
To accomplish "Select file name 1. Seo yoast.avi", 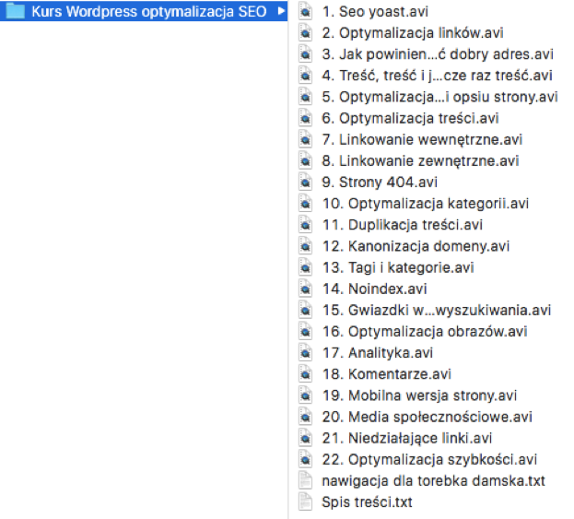I will click(x=375, y=12).
